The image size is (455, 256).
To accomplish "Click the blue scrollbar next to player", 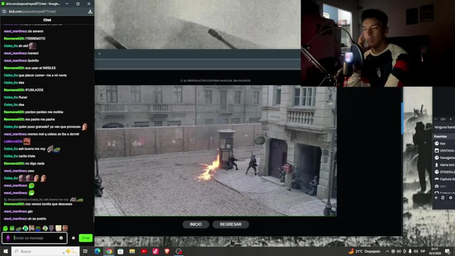I will tap(402, 118).
